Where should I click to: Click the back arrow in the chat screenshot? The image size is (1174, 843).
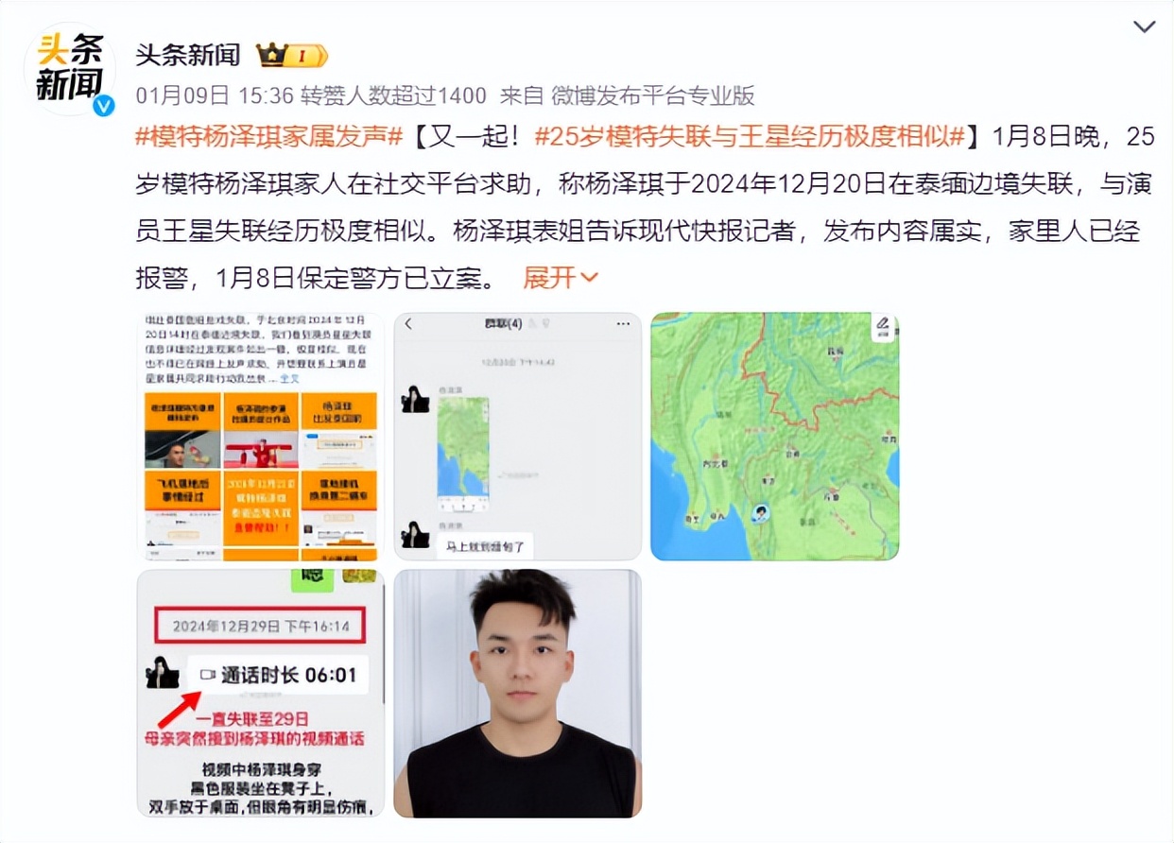click(408, 324)
